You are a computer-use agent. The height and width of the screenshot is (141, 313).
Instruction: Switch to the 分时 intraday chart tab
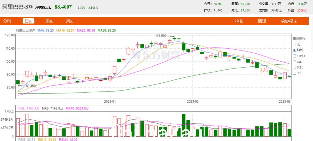(7, 21)
